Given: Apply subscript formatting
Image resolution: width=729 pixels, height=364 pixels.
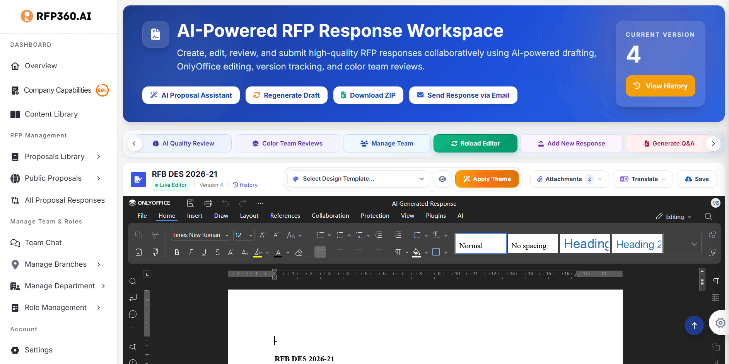Looking at the screenshot, I should [244, 252].
